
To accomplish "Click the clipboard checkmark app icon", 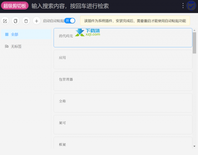I will click(191, 6).
